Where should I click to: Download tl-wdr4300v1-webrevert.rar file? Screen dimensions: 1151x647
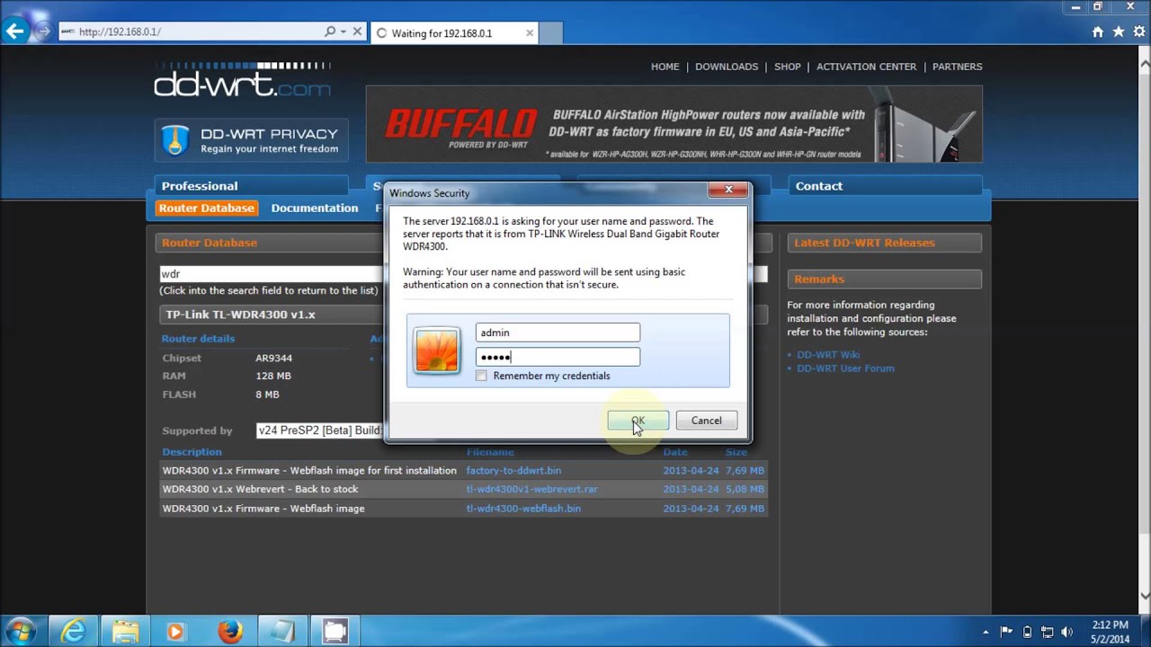coord(531,489)
